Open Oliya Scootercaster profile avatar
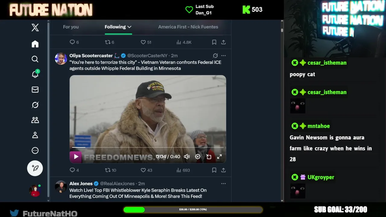The height and width of the screenshot is (217, 386). tap(61, 58)
